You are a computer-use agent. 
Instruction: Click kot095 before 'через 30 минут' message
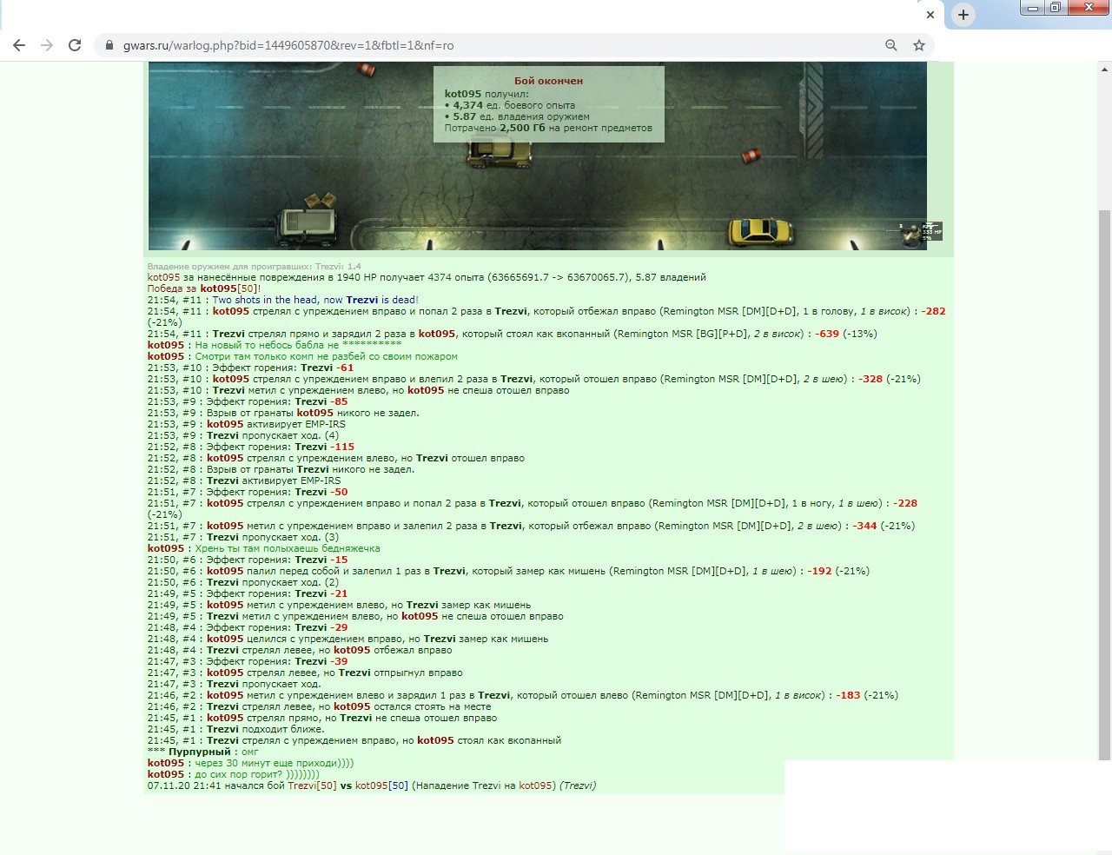(166, 764)
